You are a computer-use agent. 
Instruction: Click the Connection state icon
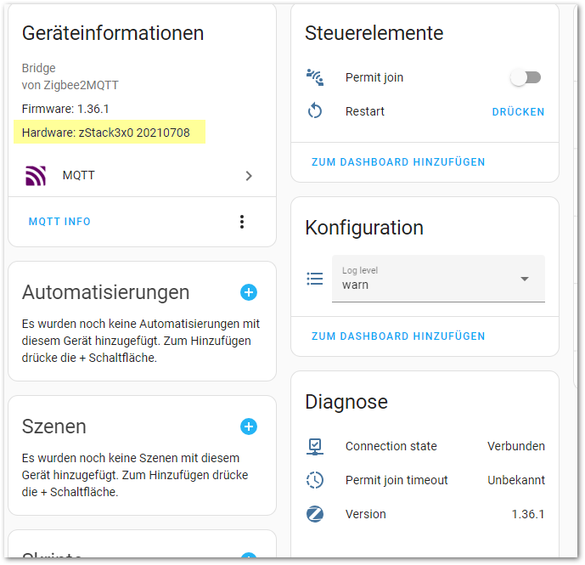pos(315,446)
